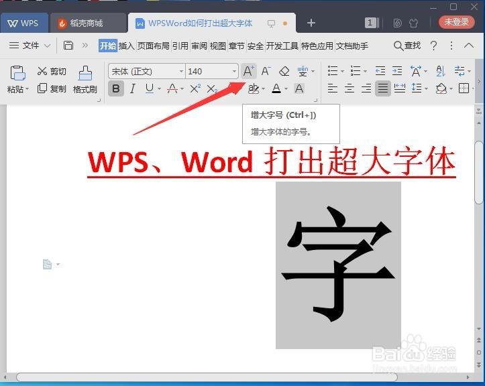Click the help question mark icon
Viewport: 485px width, 386px height.
tap(434, 46)
